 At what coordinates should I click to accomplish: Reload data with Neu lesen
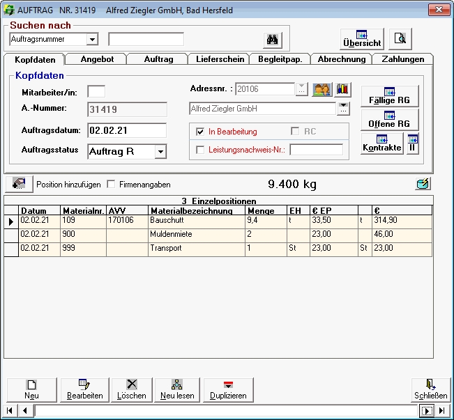(177, 390)
